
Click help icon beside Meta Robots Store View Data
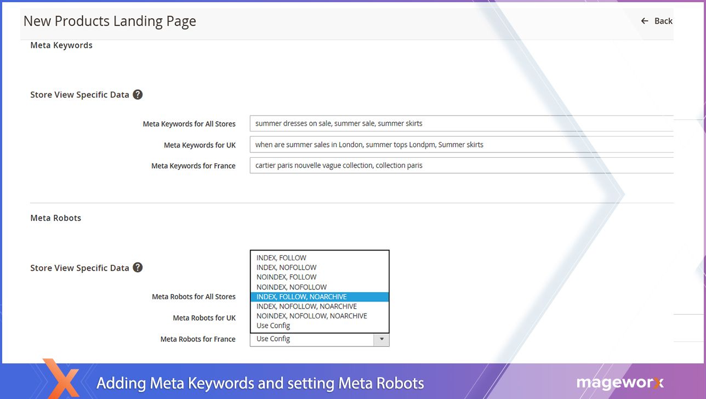138,267
